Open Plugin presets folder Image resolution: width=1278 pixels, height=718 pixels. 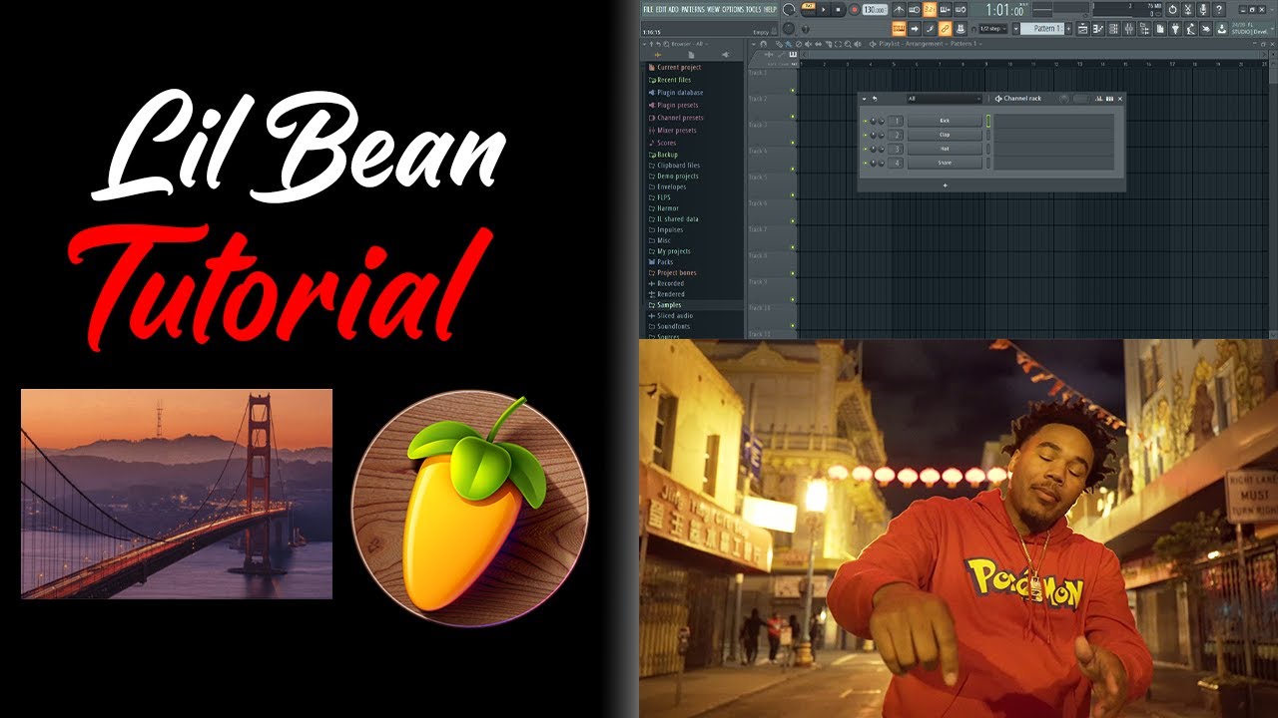678,105
